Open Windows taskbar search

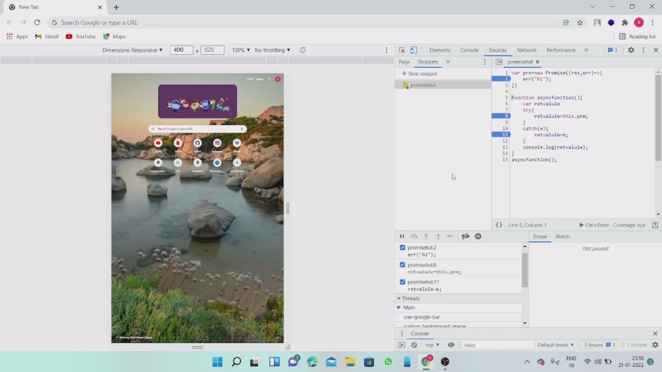coord(236,362)
